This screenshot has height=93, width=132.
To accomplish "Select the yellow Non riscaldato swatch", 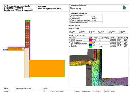I will [x=91, y=42].
